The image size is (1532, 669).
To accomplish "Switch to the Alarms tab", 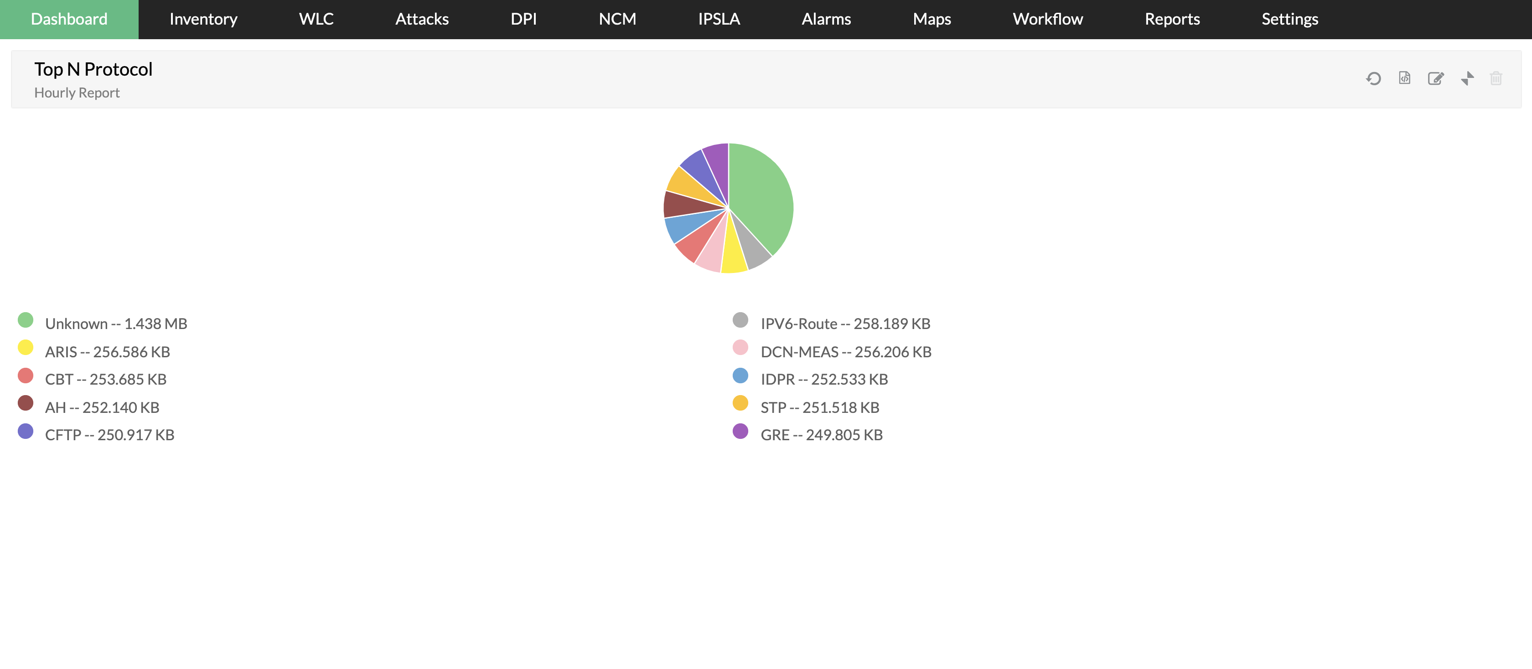I will click(825, 19).
